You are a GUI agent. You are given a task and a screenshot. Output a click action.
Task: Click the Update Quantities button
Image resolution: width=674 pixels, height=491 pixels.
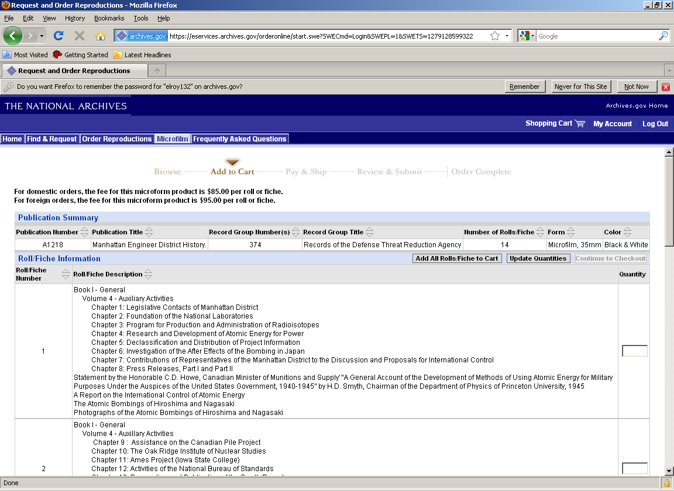[538, 258]
